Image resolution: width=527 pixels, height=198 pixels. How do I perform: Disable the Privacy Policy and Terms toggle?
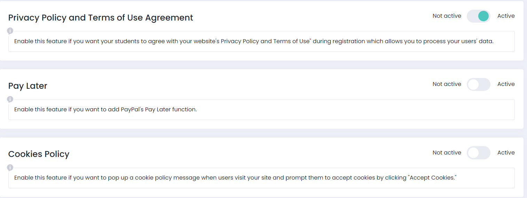479,16
